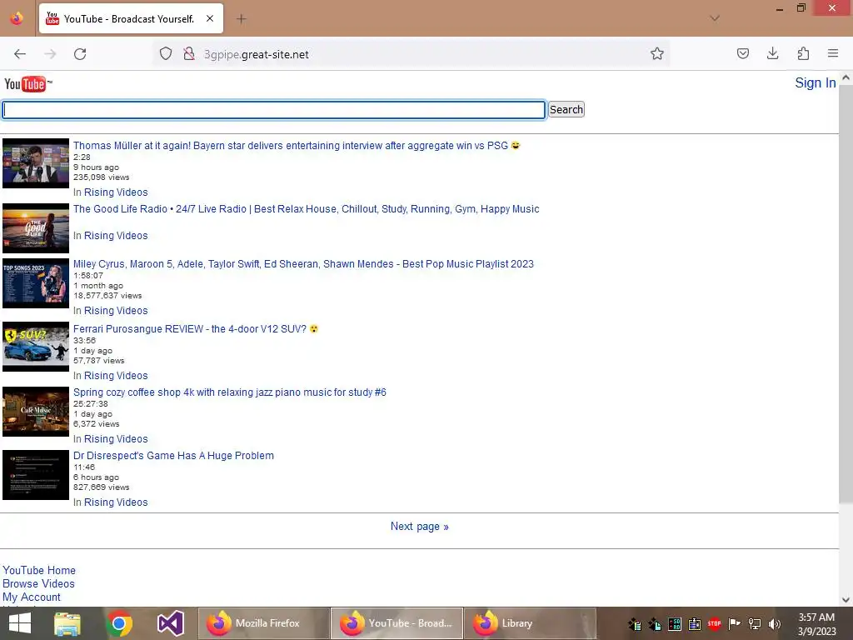Viewport: 853px width, 640px height.
Task: Click the 3gpipe.great-site.net address bar
Action: [413, 54]
